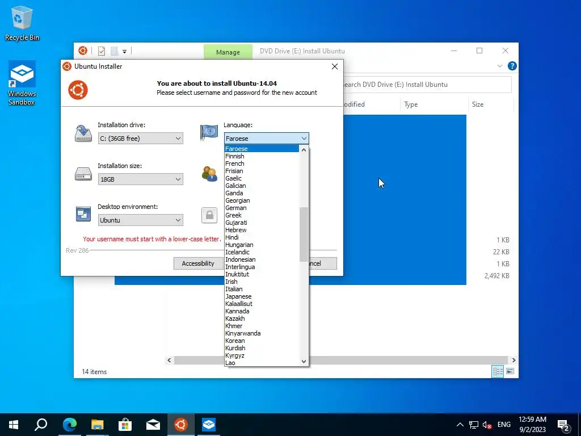Open File Explorer from taskbar
The height and width of the screenshot is (436, 581).
[97, 425]
